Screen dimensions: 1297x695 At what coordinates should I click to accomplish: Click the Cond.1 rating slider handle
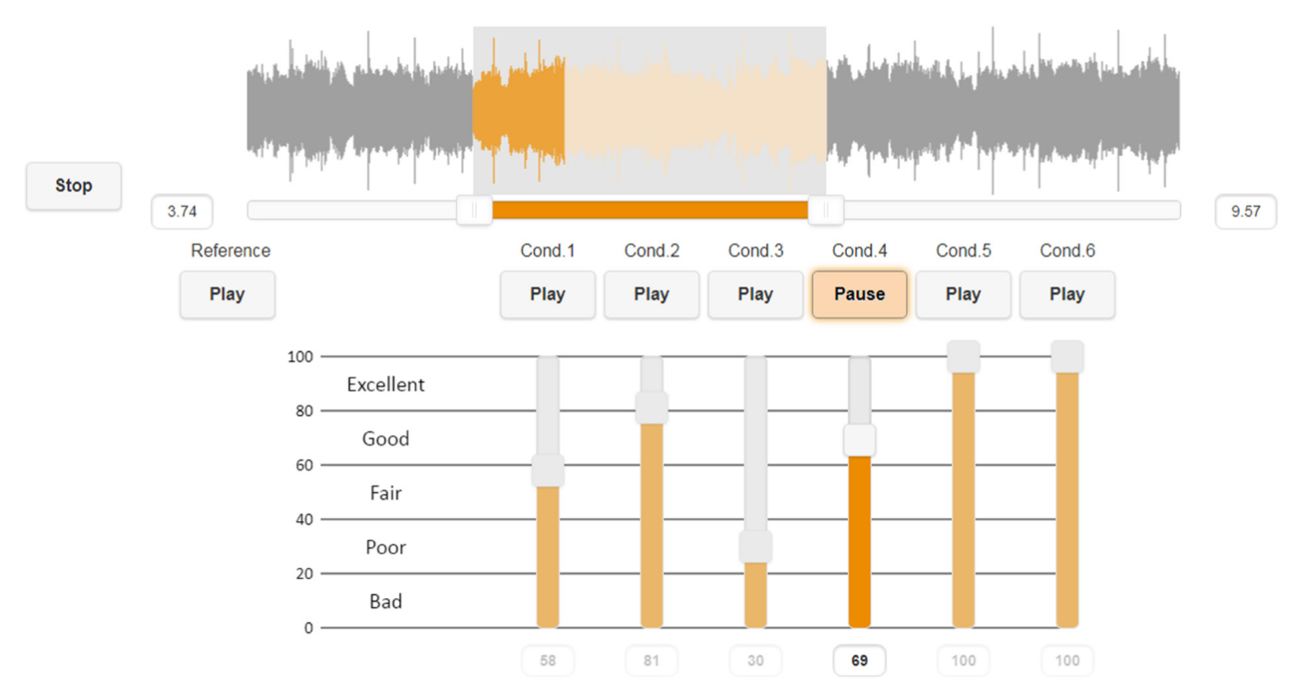tap(548, 470)
